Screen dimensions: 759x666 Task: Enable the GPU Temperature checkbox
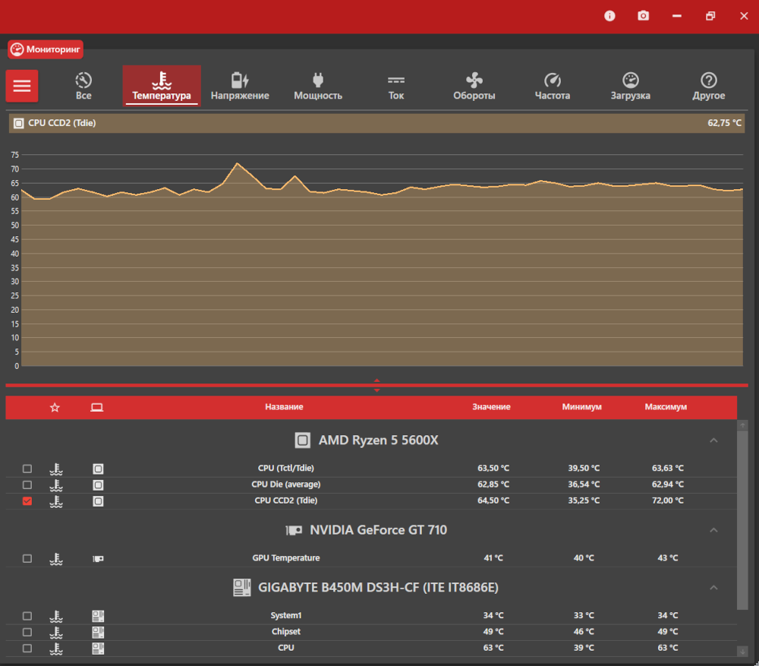pos(27,558)
